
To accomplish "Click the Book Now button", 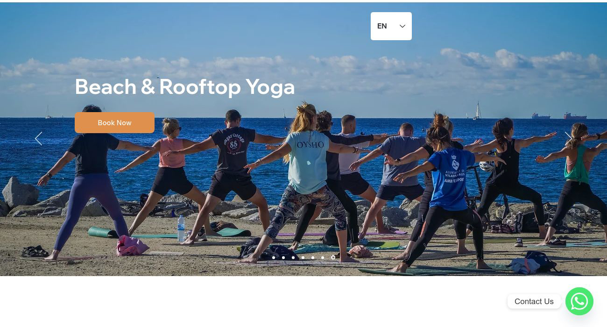I will (x=114, y=122).
